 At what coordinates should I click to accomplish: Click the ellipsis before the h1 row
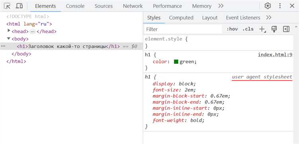coord(3,46)
